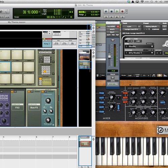Click the triple-arrow button in the synth toolbar
This screenshot has height=168, width=168.
tap(144, 75)
